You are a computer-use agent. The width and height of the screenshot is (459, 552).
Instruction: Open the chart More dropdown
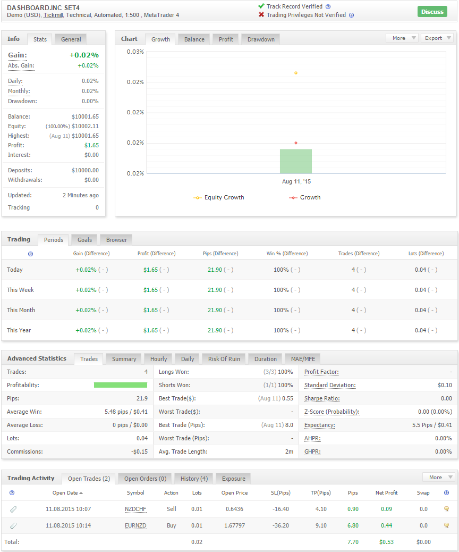click(x=402, y=38)
